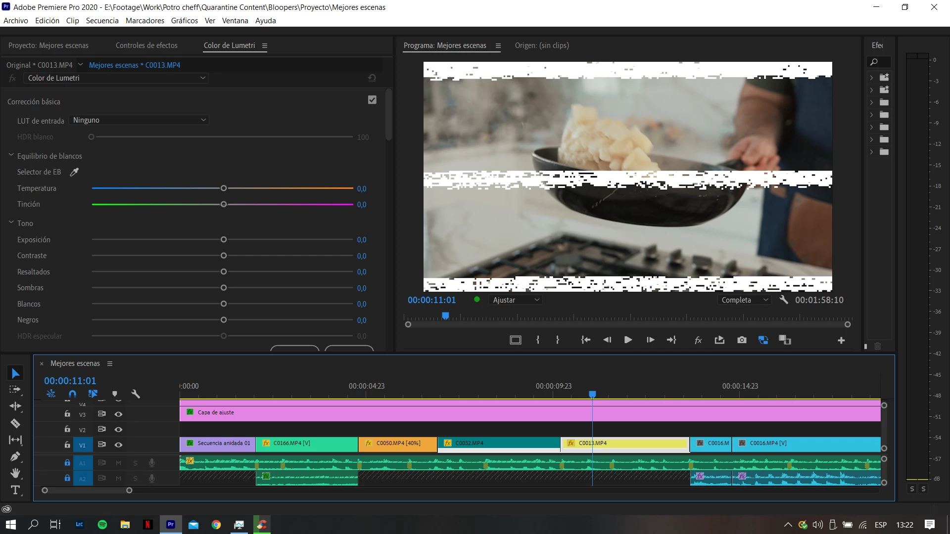Open timeline display settings wrench
The width and height of the screenshot is (950, 534).
coord(136,394)
